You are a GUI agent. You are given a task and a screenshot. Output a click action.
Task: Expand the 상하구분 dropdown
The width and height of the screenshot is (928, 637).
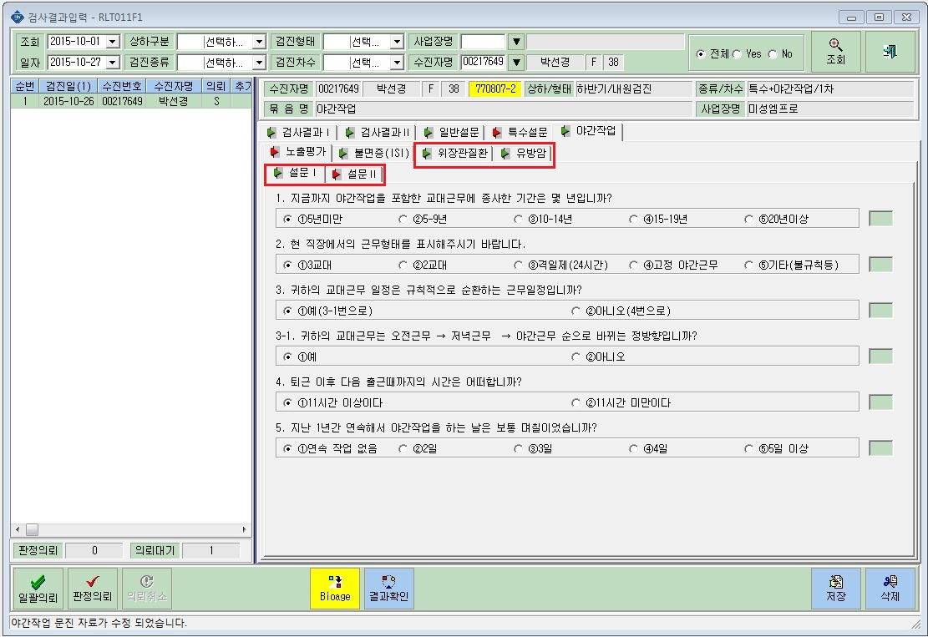pyautogui.click(x=259, y=42)
